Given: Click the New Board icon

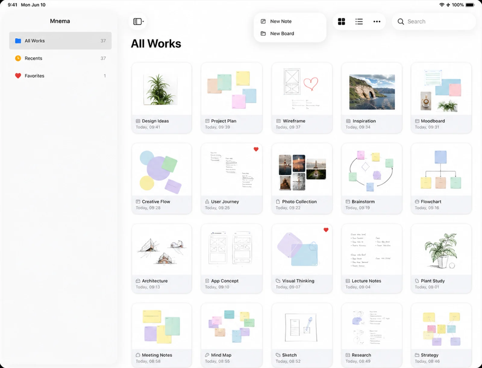Looking at the screenshot, I should coord(263,33).
